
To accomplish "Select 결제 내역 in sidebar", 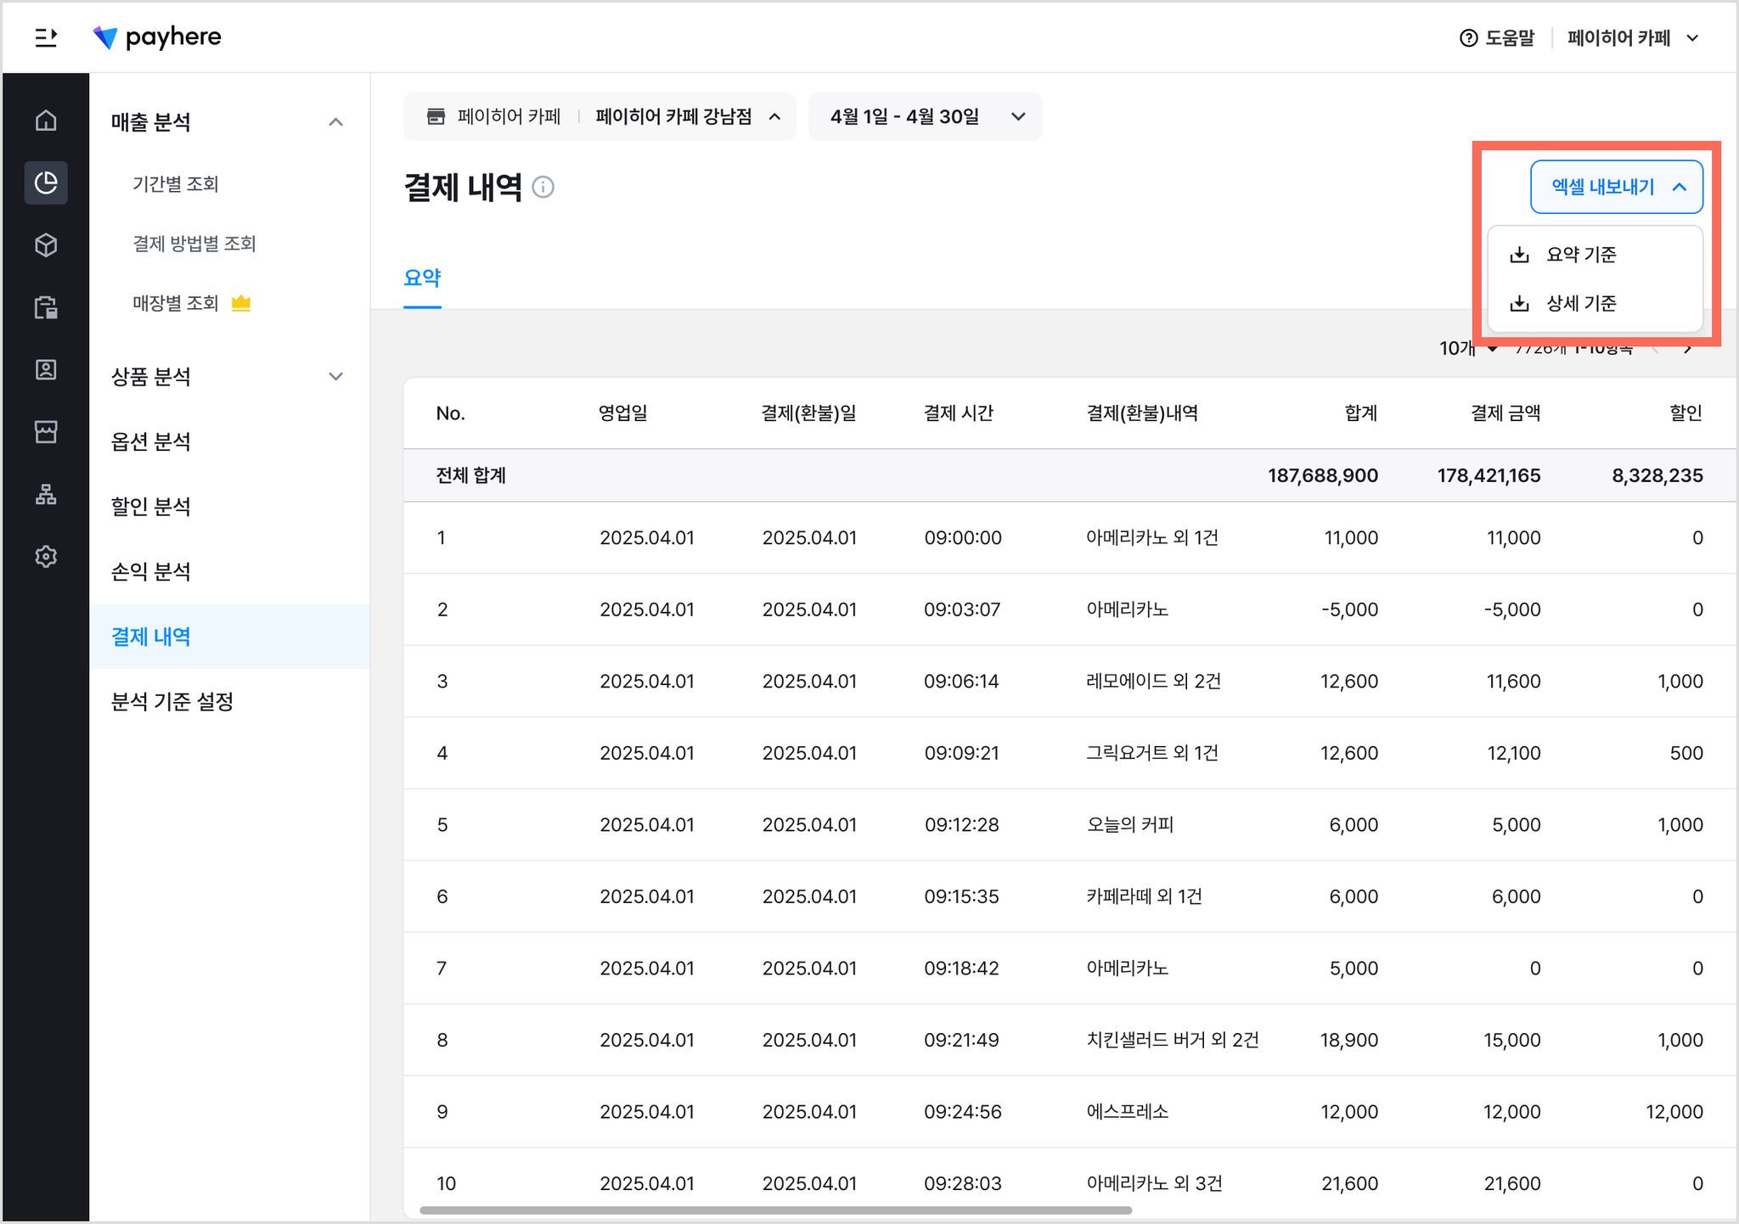I will (x=229, y=637).
